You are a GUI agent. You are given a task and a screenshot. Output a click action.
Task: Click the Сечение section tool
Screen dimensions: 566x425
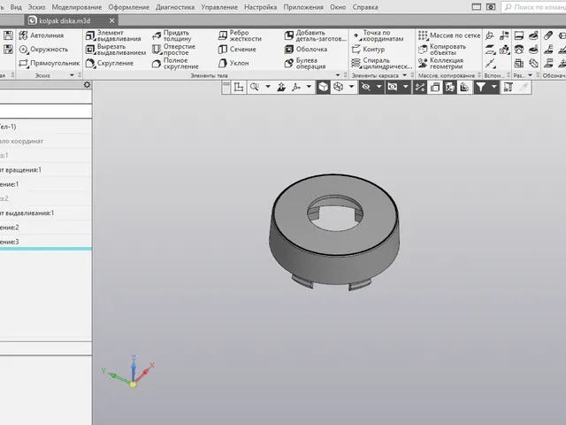click(x=237, y=50)
